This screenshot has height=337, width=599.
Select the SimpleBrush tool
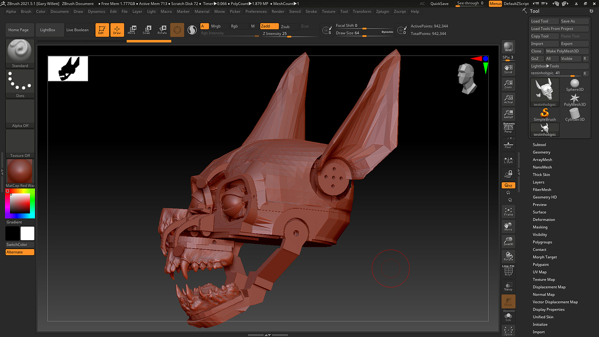(x=545, y=114)
